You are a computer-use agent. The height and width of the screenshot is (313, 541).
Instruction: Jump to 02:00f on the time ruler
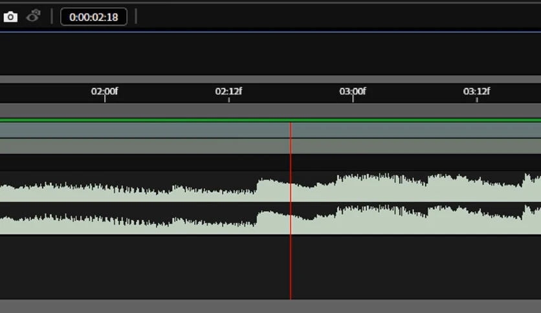click(x=105, y=91)
